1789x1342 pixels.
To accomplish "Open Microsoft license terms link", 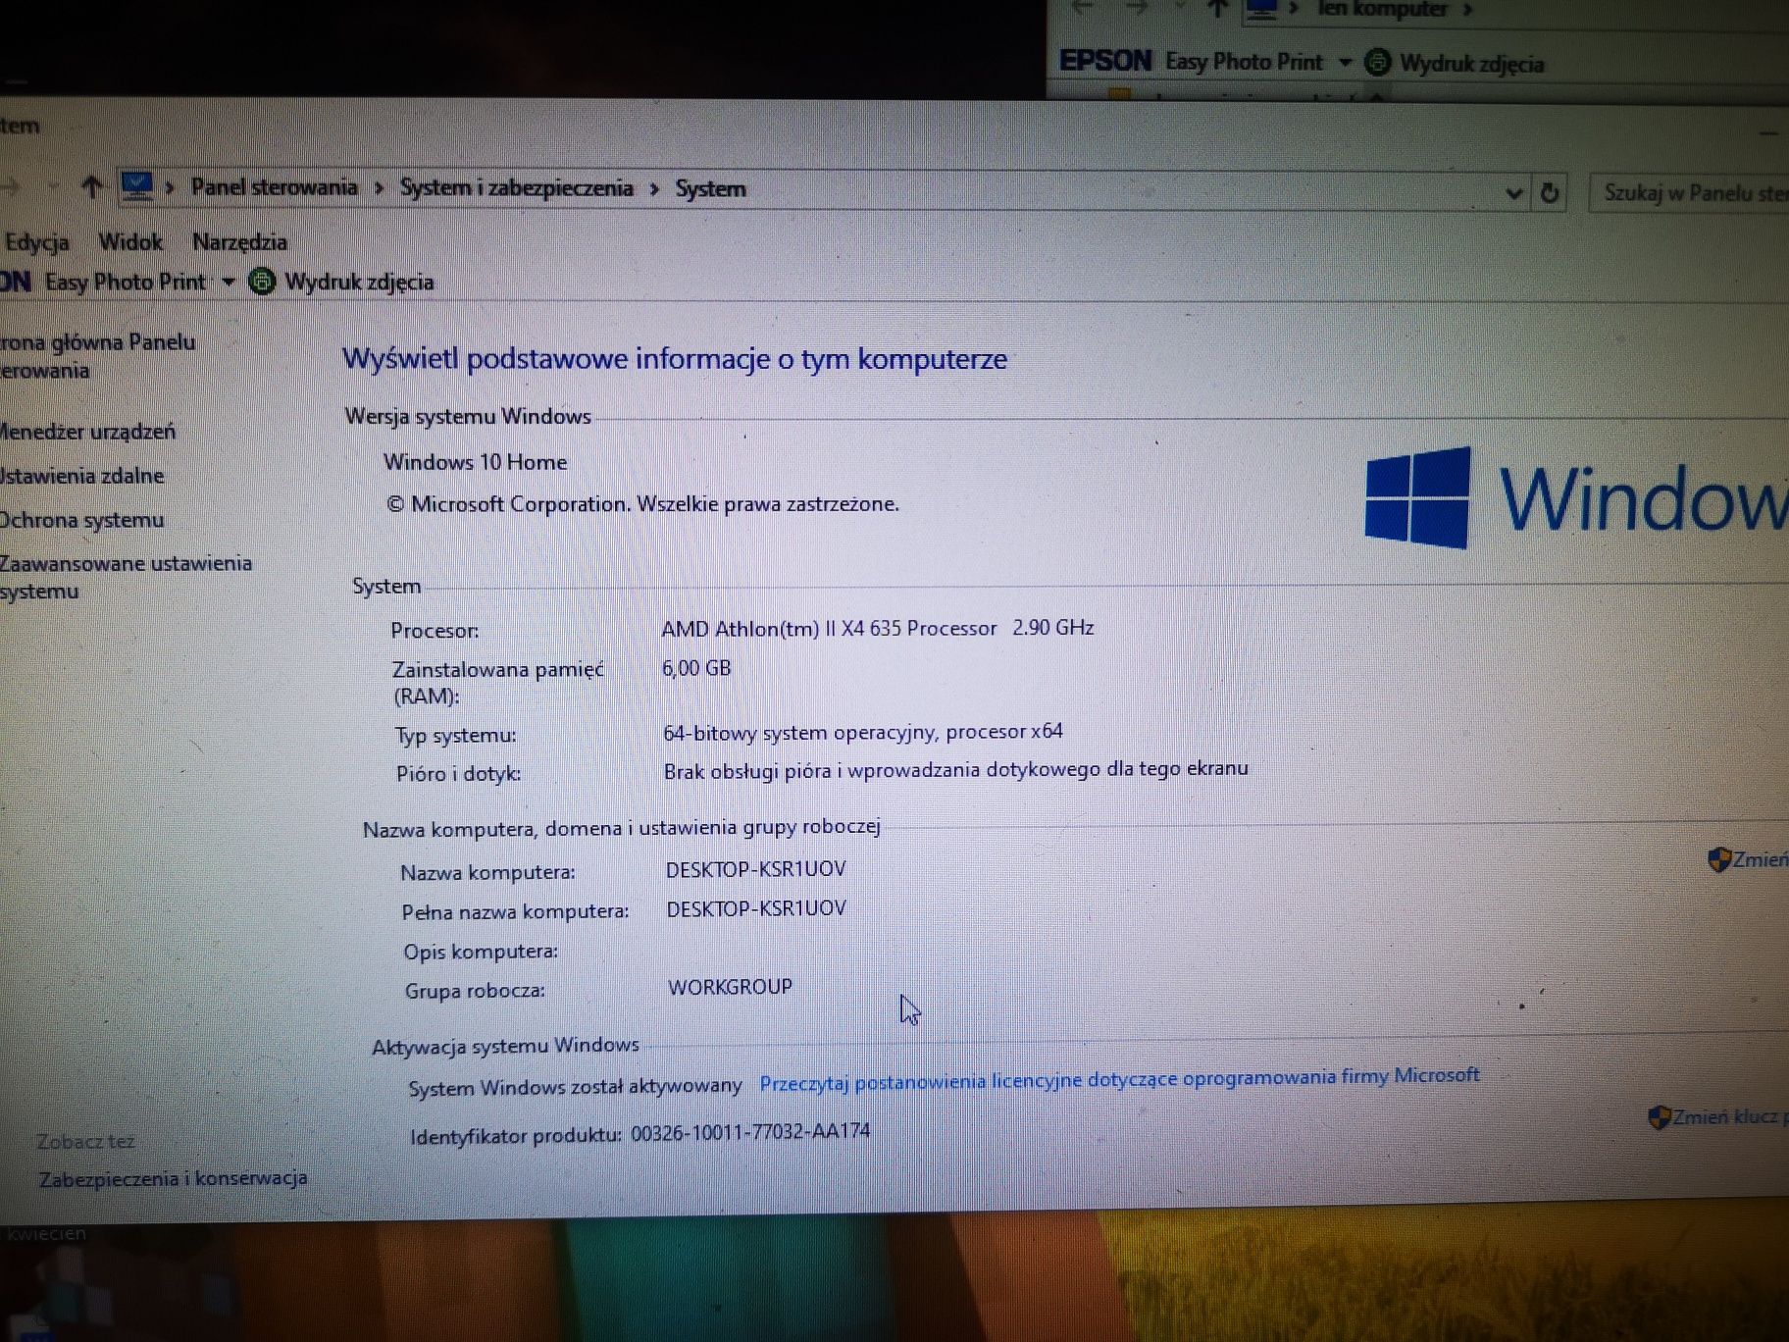I will [1119, 1079].
